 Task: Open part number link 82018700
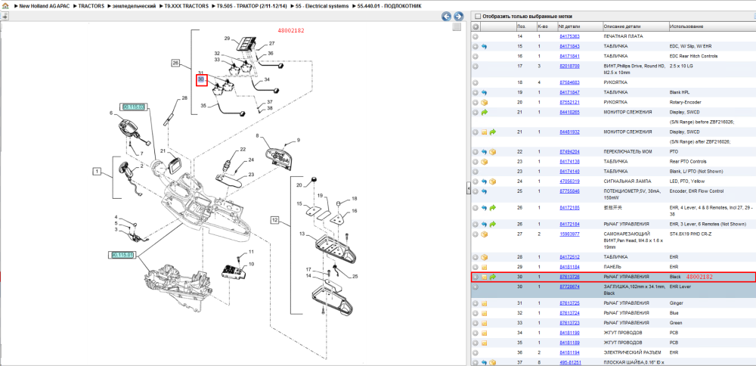569,66
